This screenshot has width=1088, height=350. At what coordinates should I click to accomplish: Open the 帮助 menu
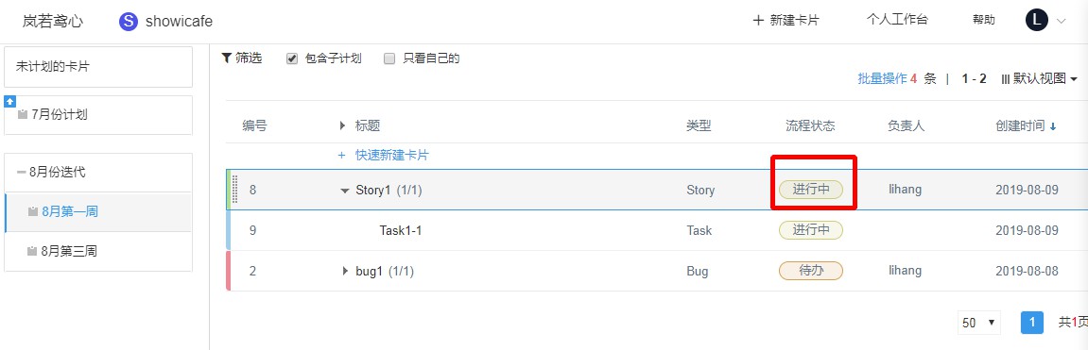[983, 20]
